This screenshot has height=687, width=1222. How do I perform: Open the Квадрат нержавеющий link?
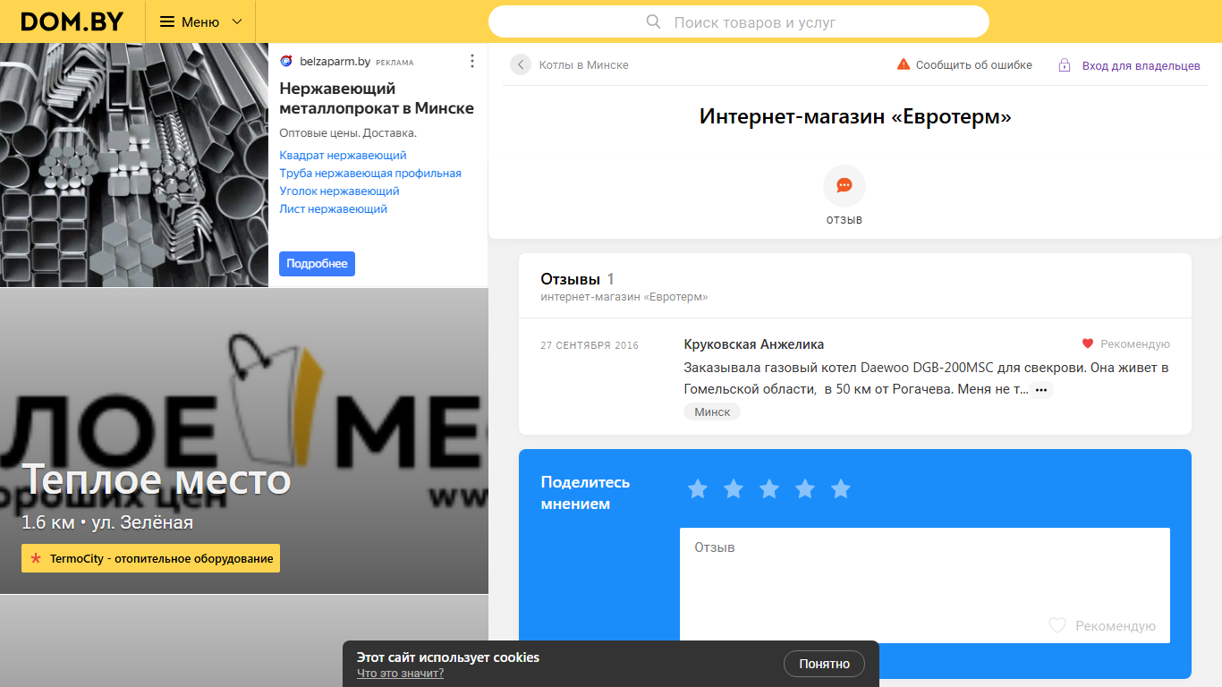tap(343, 156)
